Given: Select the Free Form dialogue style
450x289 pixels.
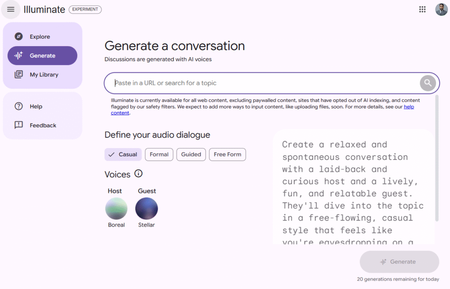Looking at the screenshot, I should point(227,155).
